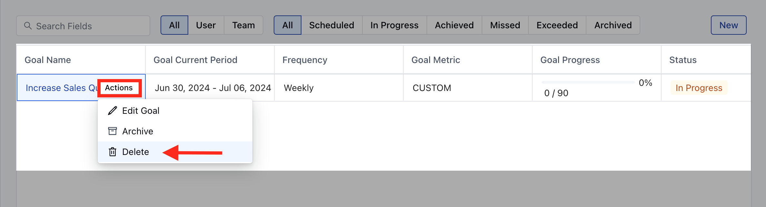Click the Search Fields input box
766x207 pixels.
(x=83, y=26)
